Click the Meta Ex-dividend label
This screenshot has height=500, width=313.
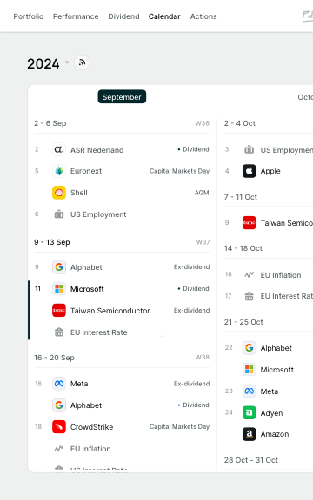tap(191, 384)
